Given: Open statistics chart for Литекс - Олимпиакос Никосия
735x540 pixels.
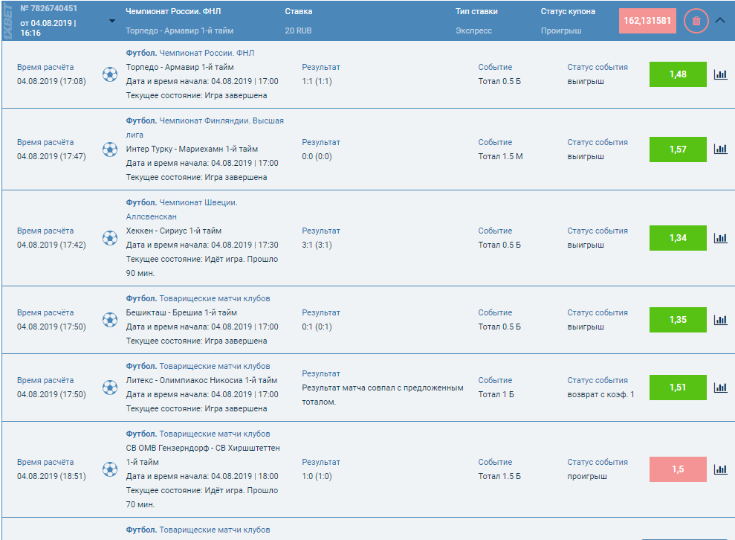Looking at the screenshot, I should click(720, 388).
